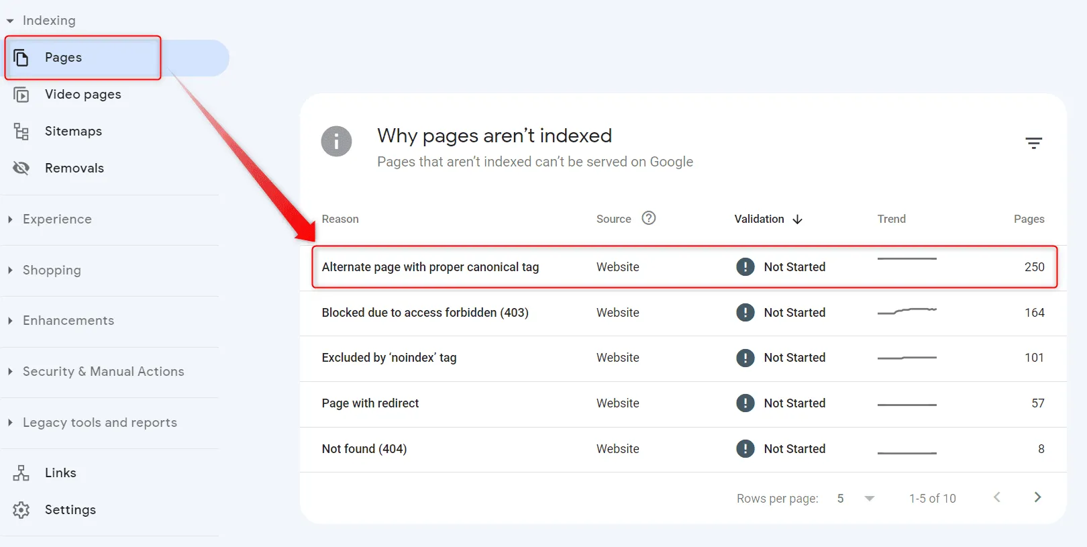Open the Removals tool
The width and height of the screenshot is (1087, 547).
pyautogui.click(x=74, y=168)
